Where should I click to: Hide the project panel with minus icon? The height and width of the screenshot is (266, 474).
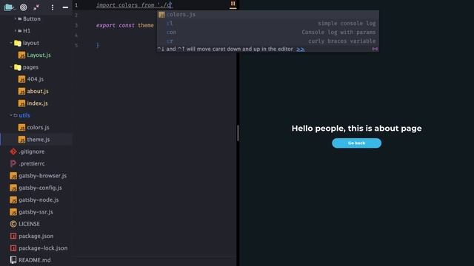click(x=65, y=7)
